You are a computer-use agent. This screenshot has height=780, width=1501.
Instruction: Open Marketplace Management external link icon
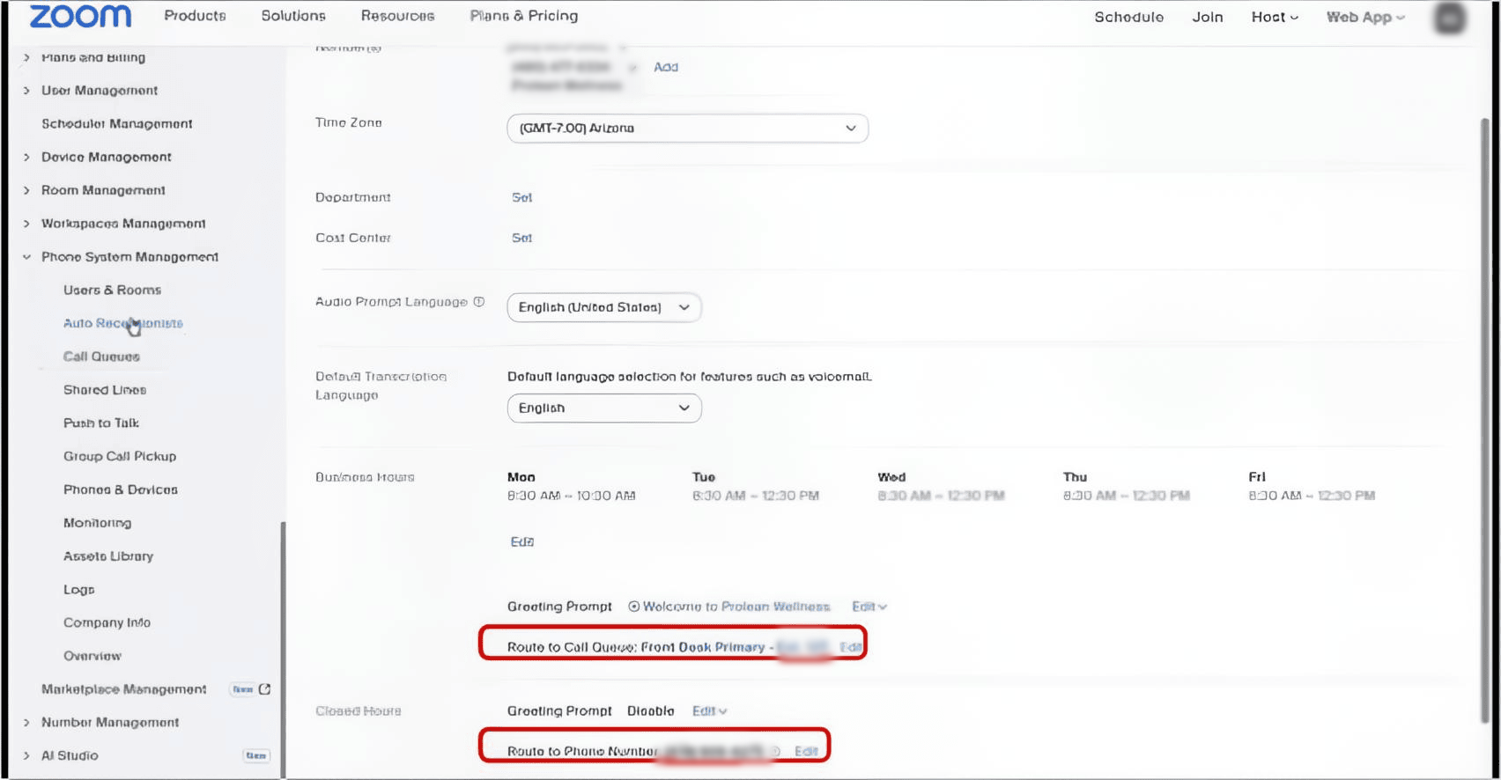click(264, 689)
